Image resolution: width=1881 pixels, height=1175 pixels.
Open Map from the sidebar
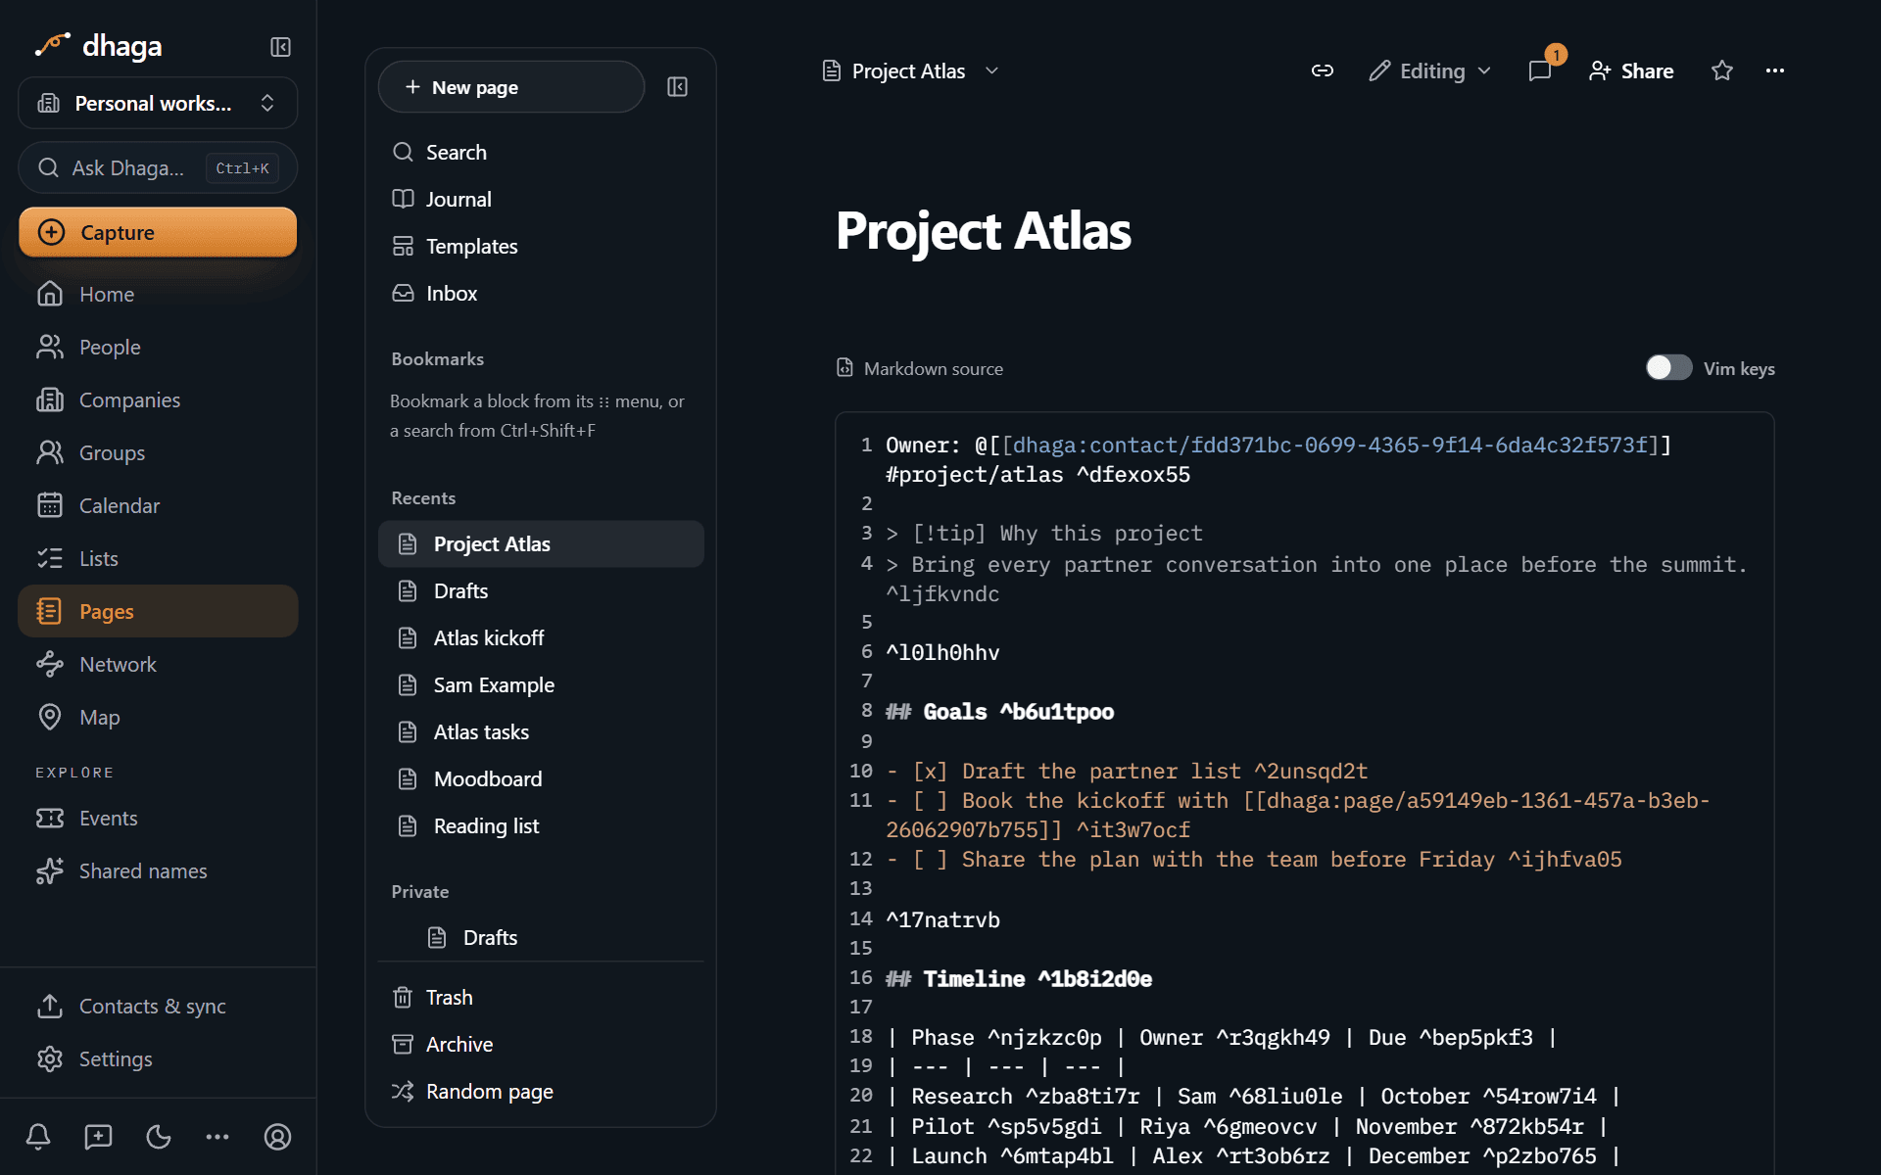coord(158,717)
